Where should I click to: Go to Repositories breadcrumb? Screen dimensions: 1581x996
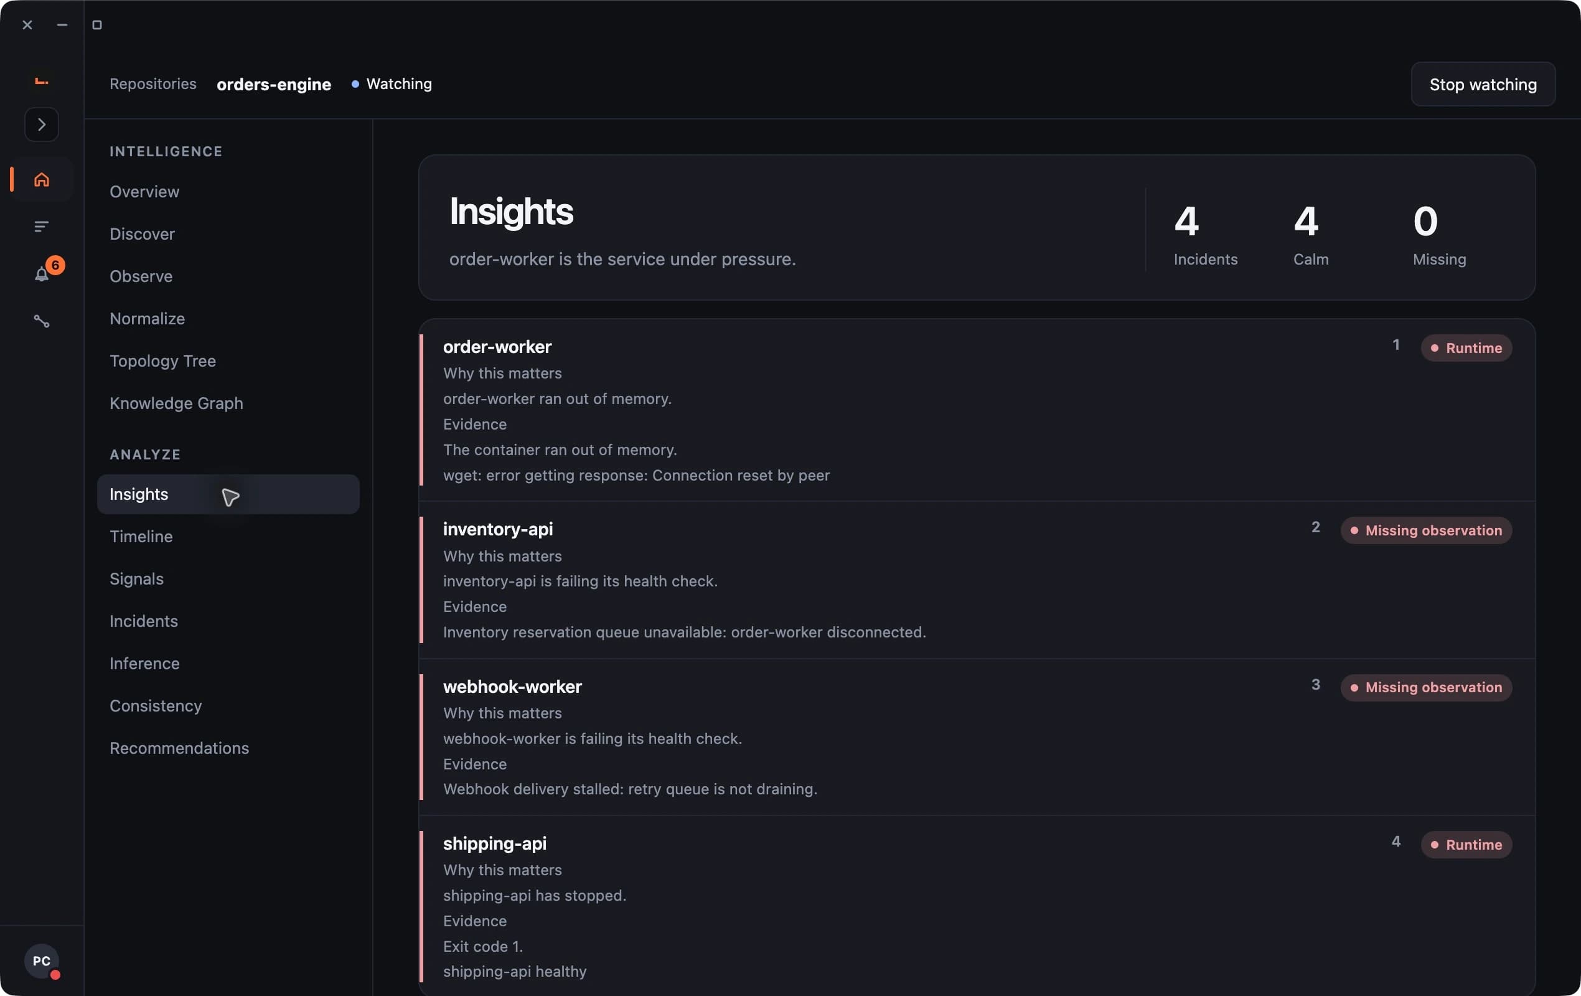[x=153, y=84]
